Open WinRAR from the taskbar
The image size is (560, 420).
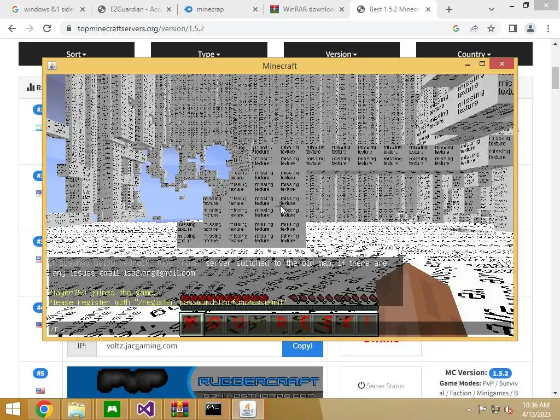(x=179, y=409)
